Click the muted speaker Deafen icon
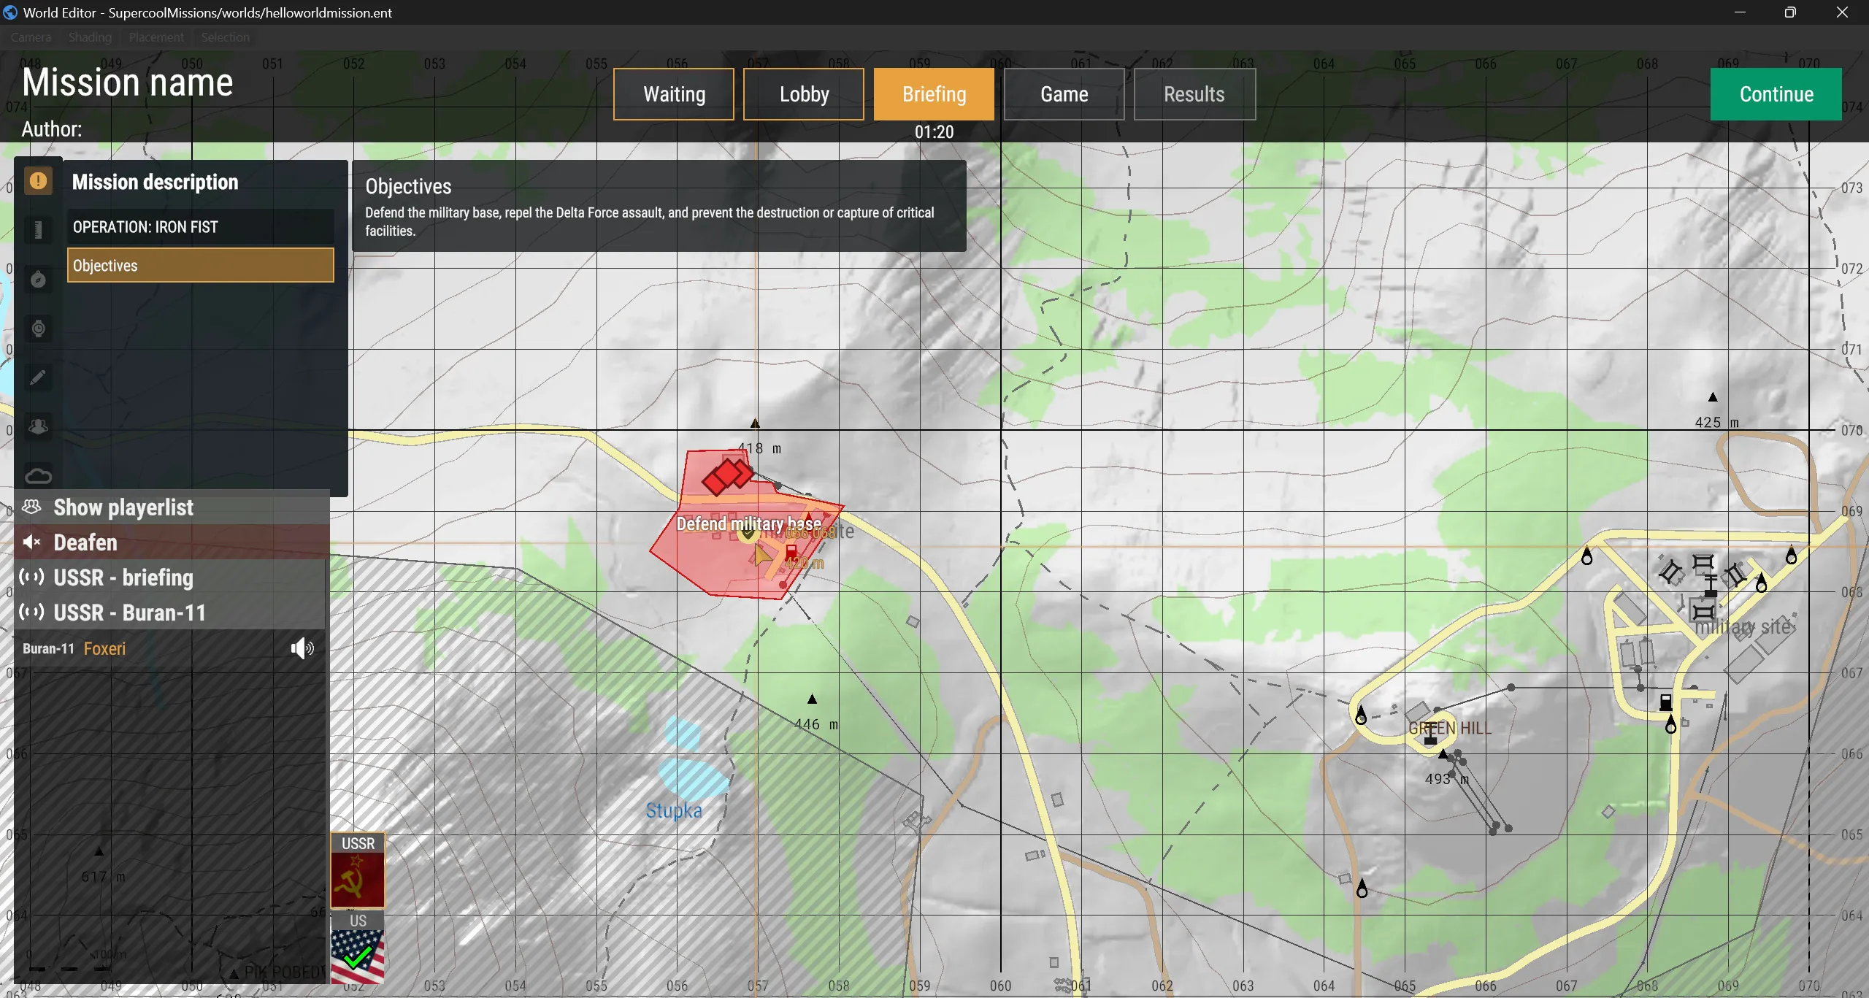 coord(31,542)
